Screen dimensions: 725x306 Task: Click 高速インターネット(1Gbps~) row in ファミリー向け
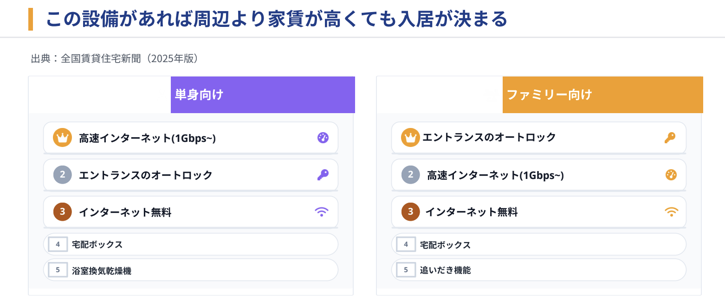538,175
